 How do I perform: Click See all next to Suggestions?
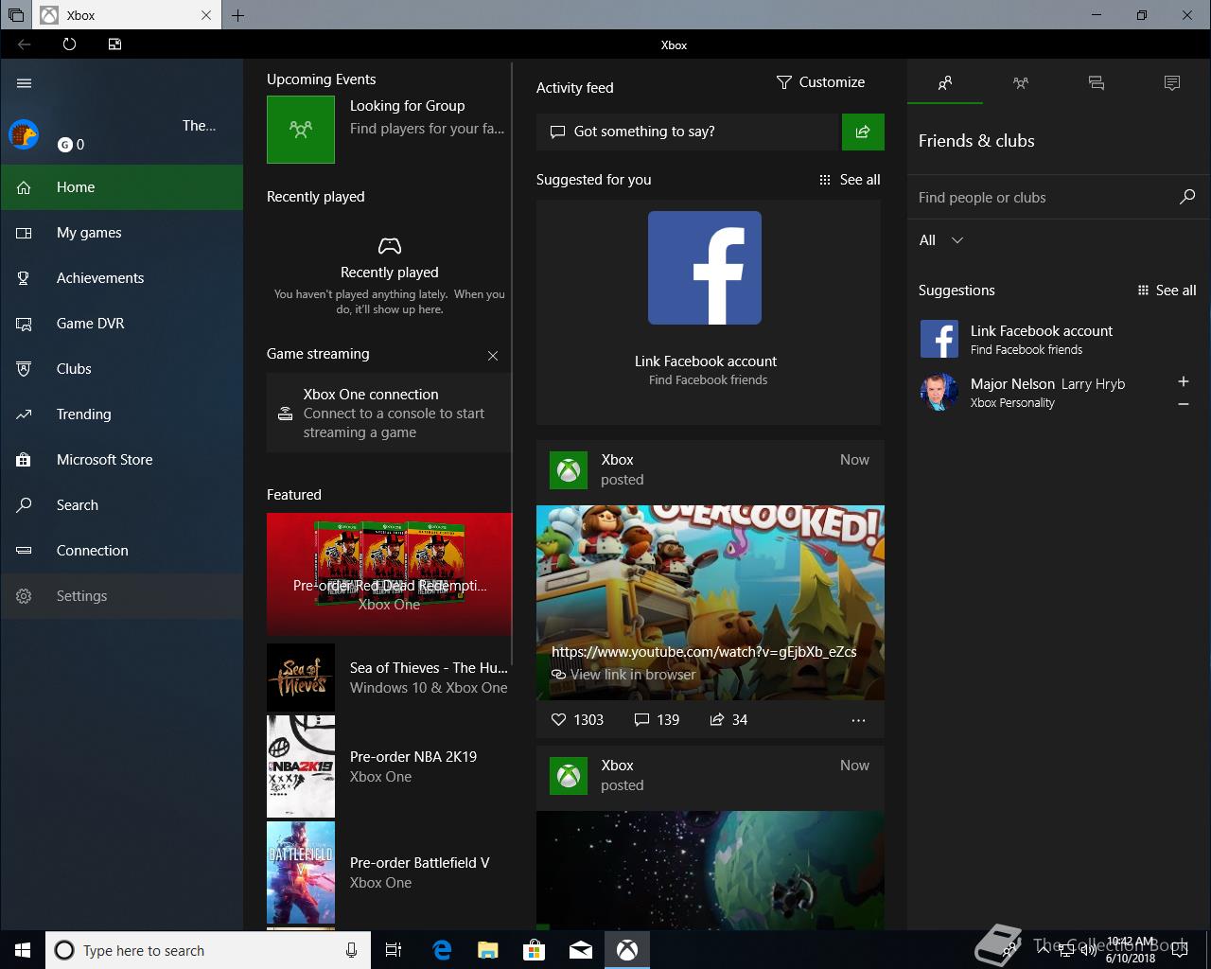click(1167, 291)
